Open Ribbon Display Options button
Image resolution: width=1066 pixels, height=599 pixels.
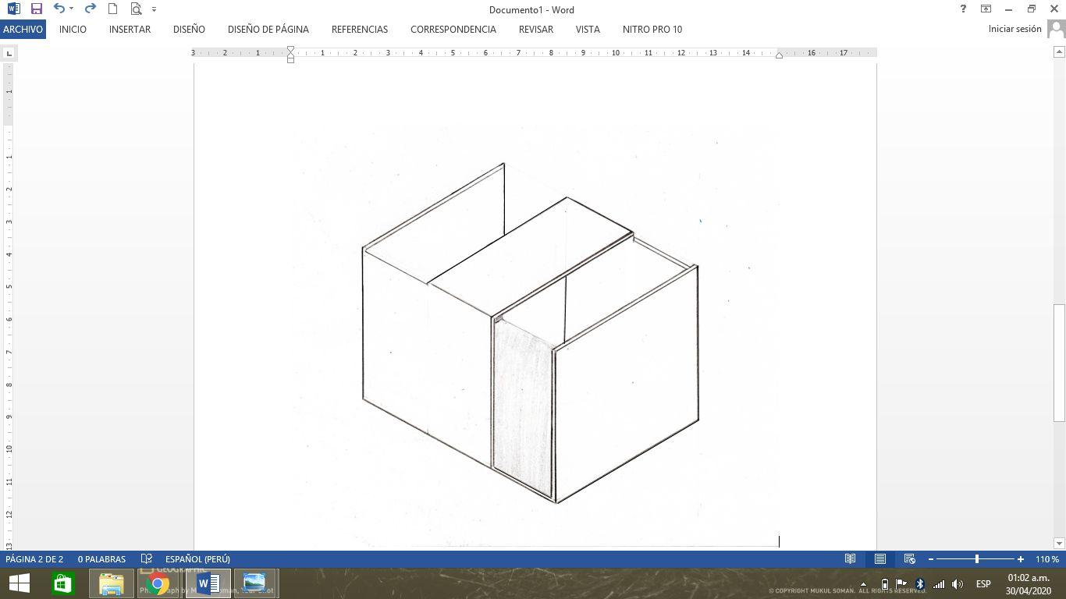[986, 9]
